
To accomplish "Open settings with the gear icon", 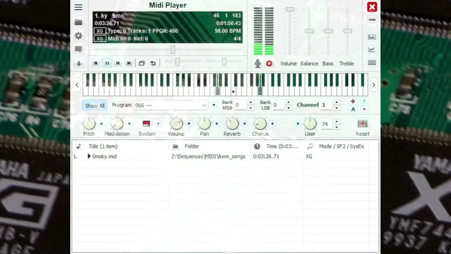I will pos(78,36).
